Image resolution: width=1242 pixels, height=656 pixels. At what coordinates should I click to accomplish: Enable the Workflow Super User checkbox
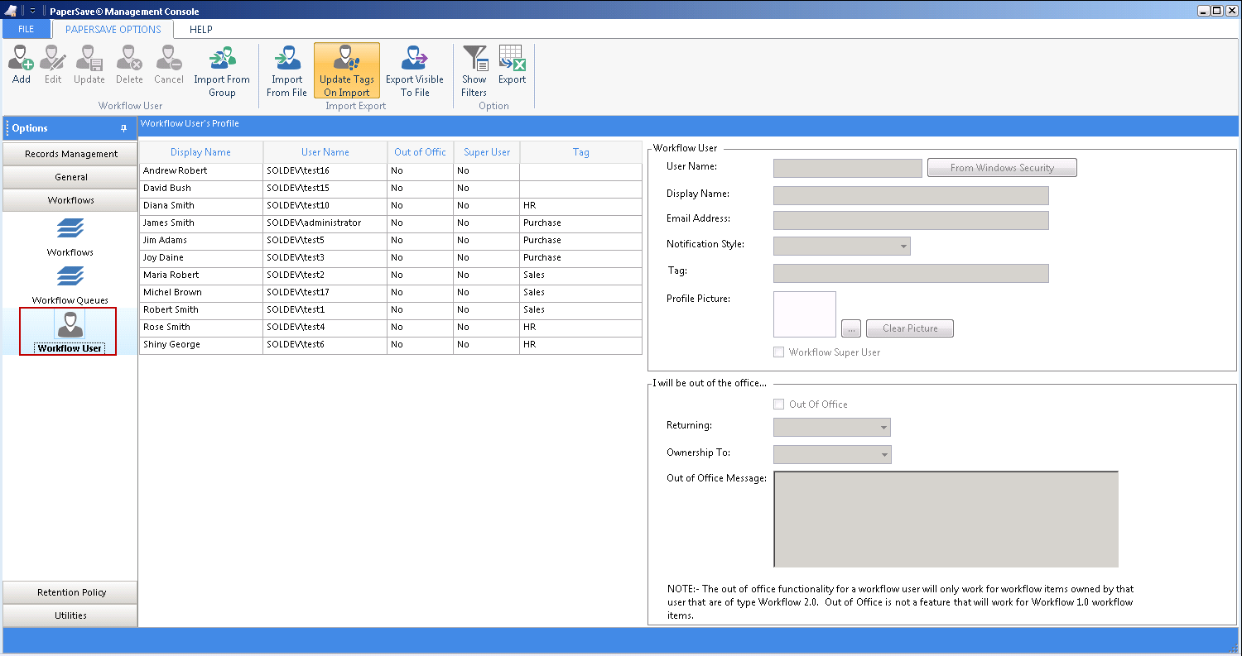coord(778,352)
